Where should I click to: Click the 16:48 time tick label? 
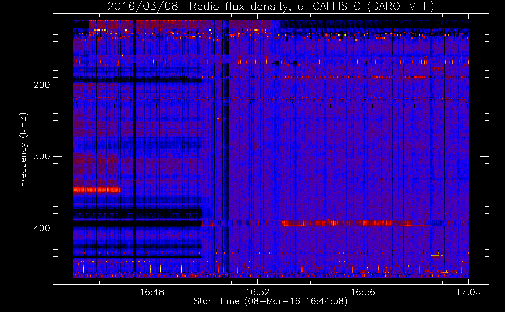pyautogui.click(x=152, y=292)
